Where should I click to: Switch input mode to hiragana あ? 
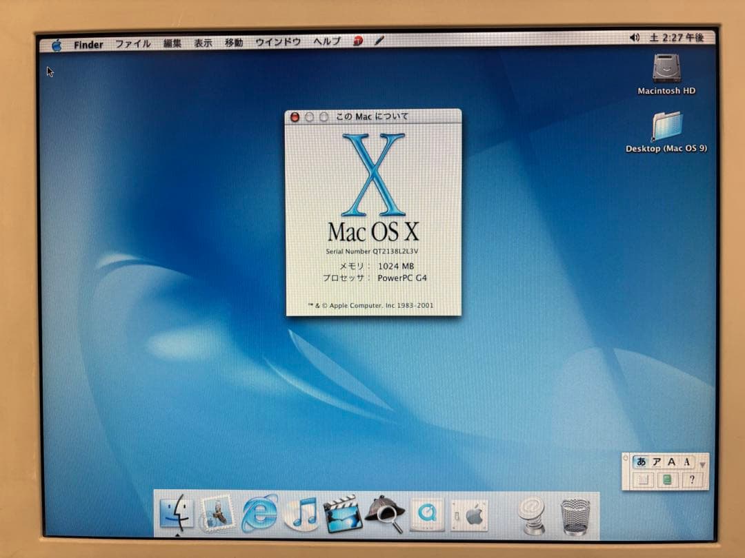click(x=642, y=462)
